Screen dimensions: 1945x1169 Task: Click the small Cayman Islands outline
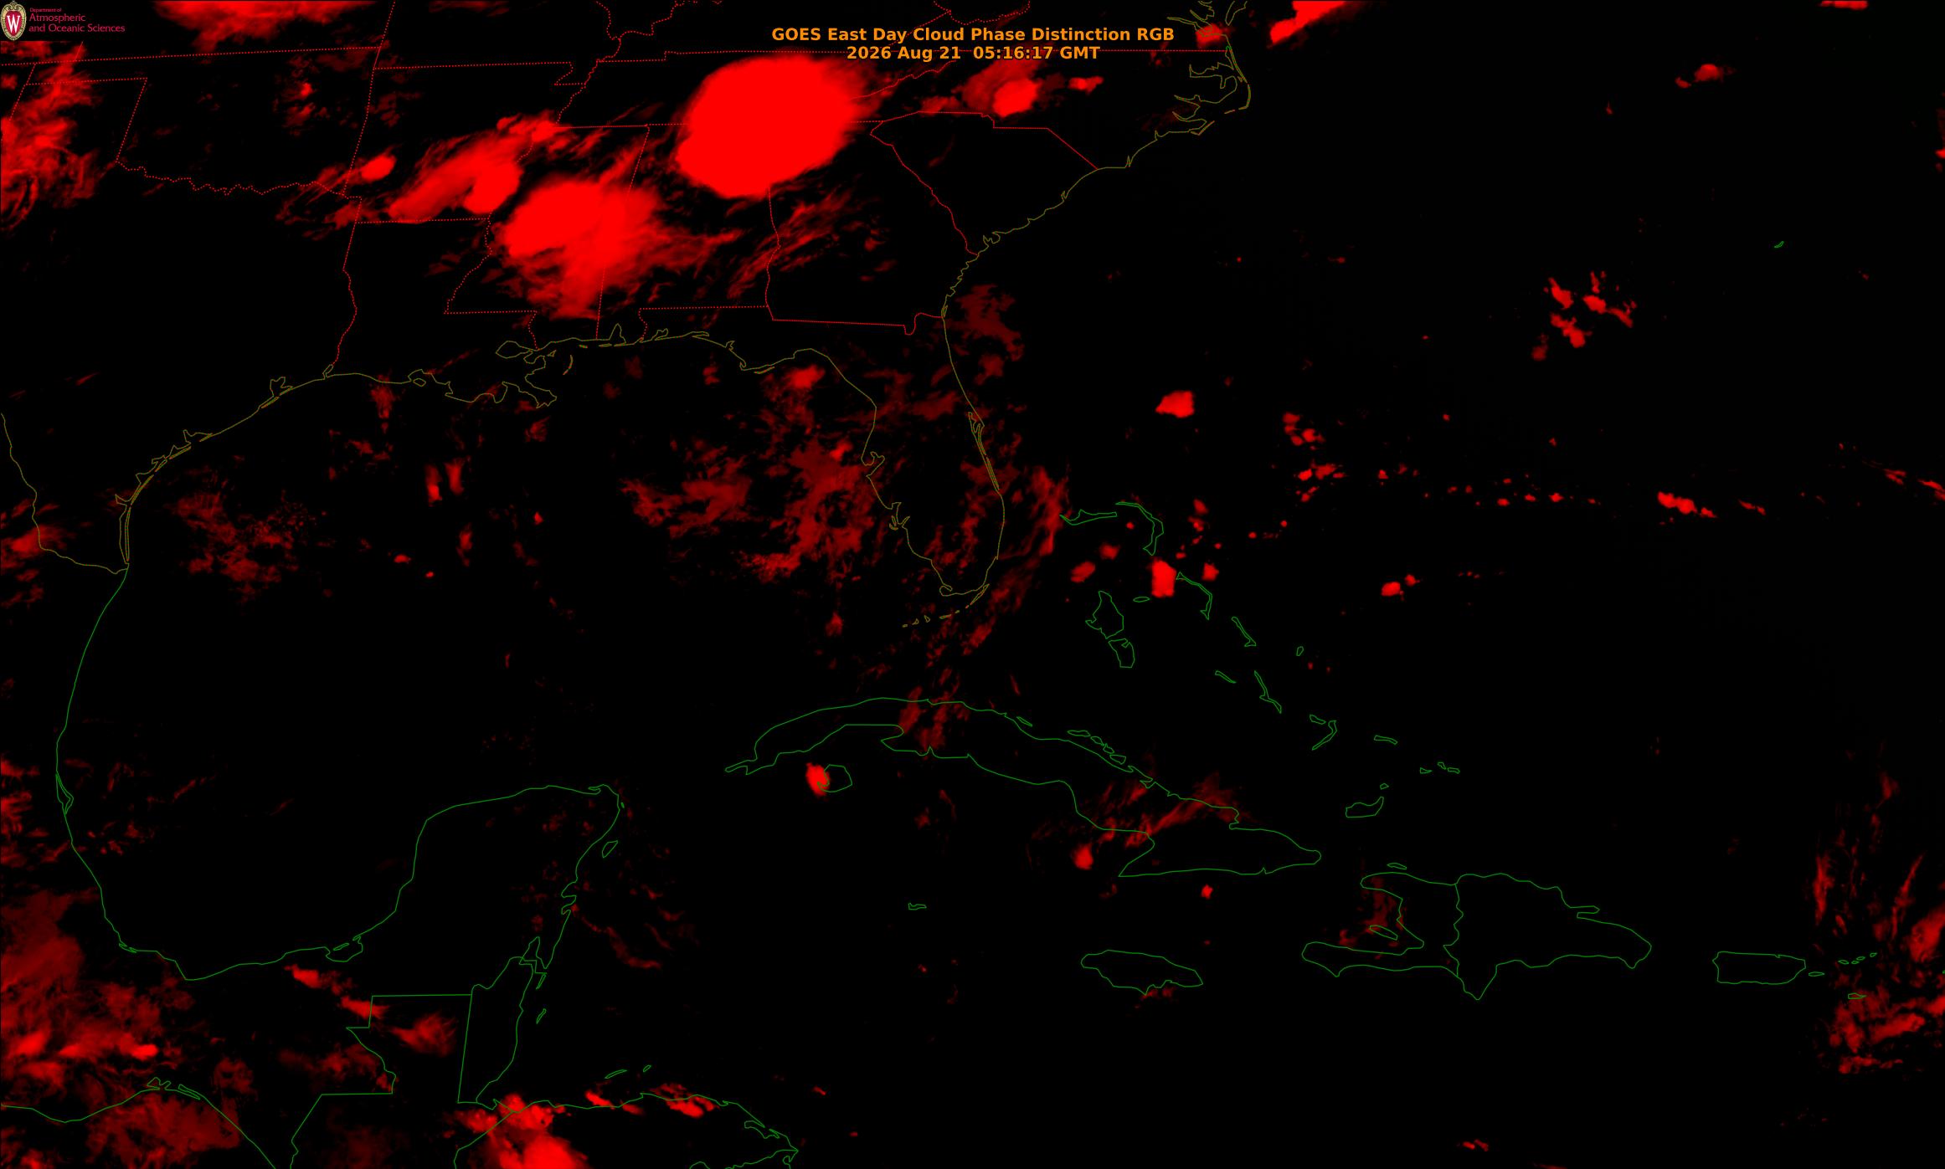tap(918, 906)
